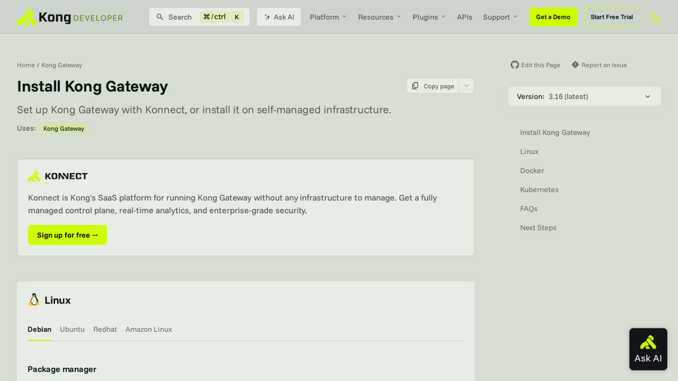Select the Debian tab
Screen dimensions: 678x381
[x=39, y=329]
